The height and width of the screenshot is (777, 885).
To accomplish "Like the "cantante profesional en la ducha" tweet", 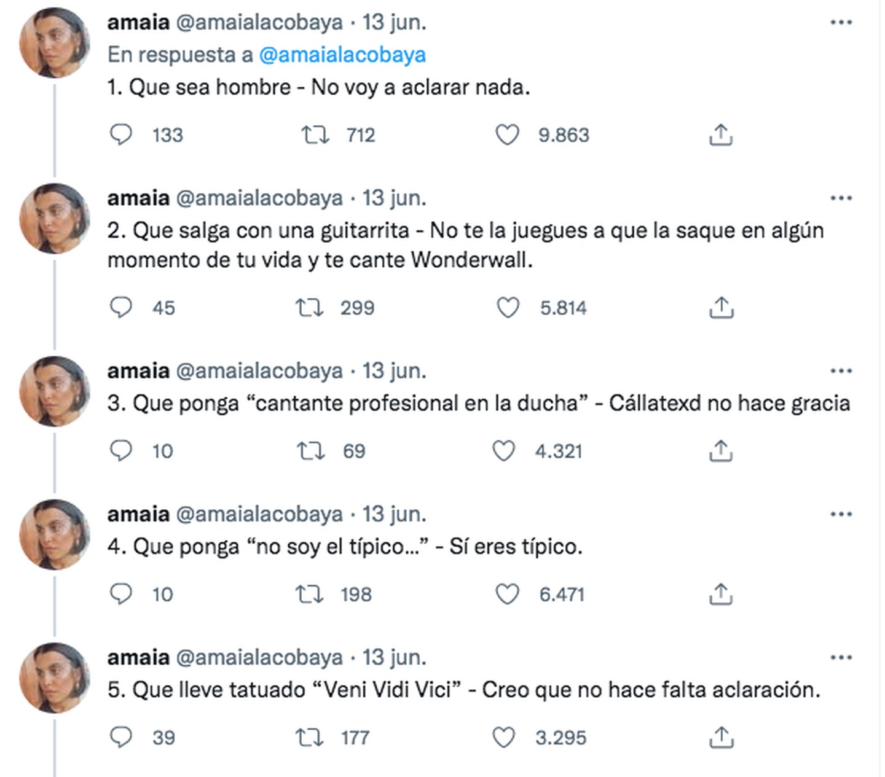I will (503, 451).
